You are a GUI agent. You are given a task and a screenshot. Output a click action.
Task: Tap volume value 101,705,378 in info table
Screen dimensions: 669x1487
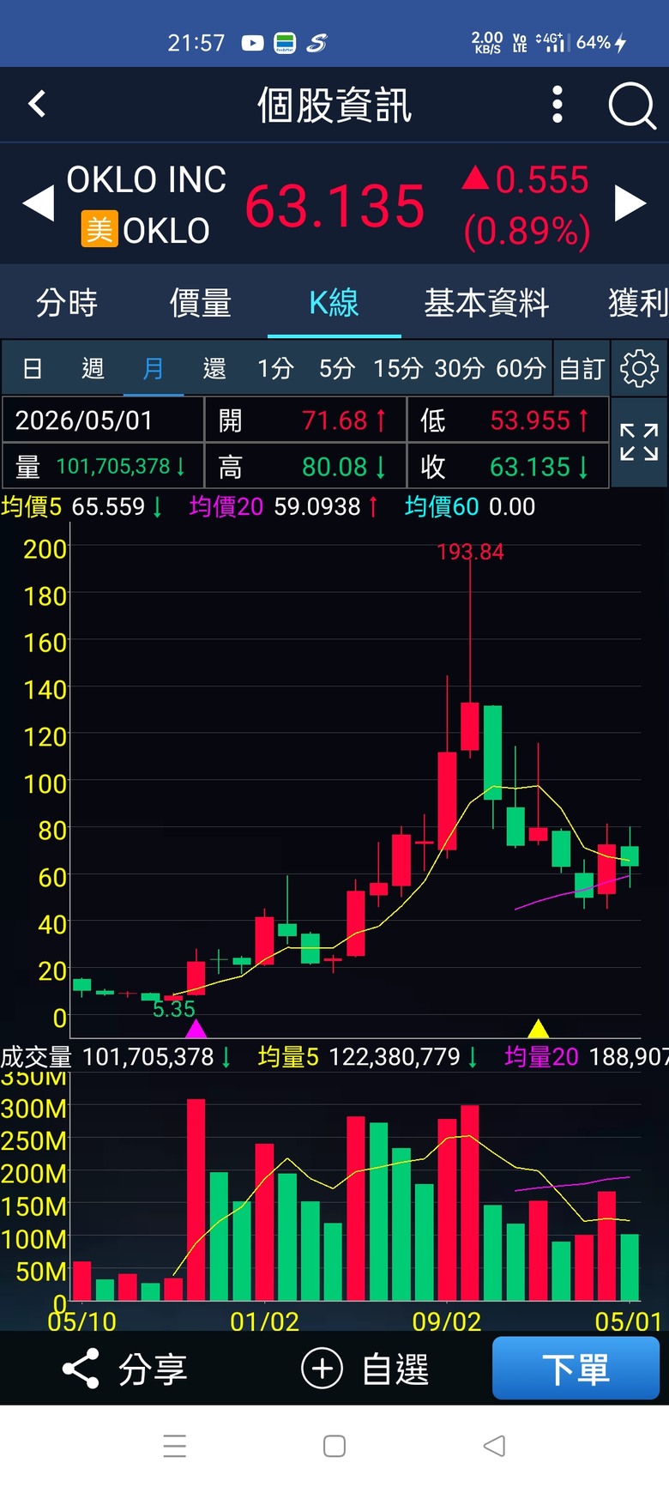pyautogui.click(x=113, y=467)
